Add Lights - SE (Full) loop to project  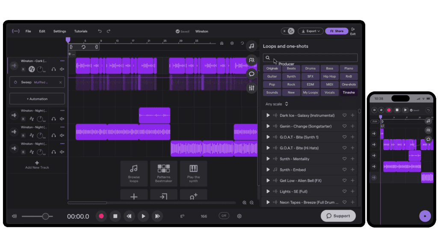point(352,191)
